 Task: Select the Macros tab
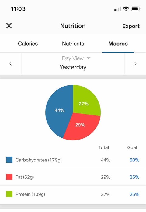pyautogui.click(x=118, y=44)
